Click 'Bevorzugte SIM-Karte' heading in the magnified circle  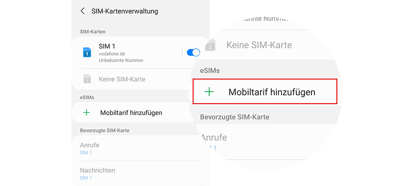[x=235, y=116]
